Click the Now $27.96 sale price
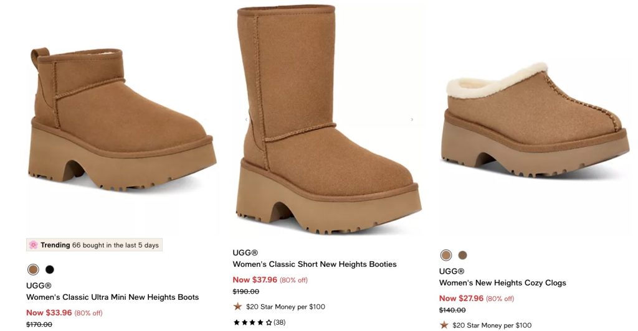 click(462, 299)
